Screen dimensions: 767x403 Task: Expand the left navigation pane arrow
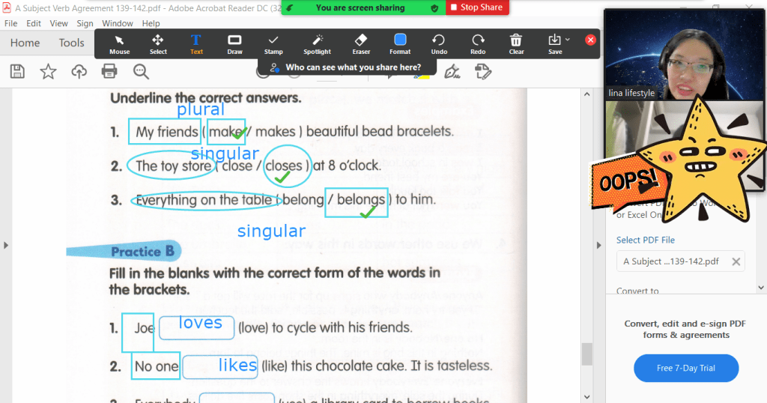(6, 245)
